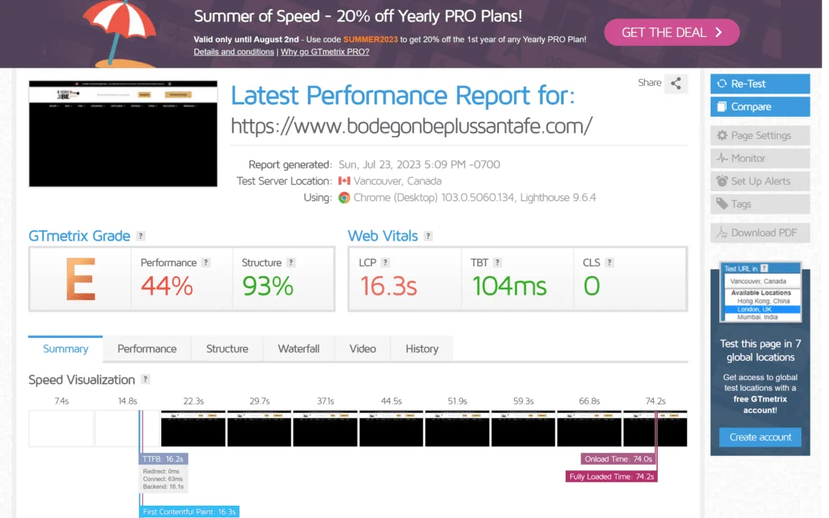Click the help icon beside Structure score

(x=291, y=262)
